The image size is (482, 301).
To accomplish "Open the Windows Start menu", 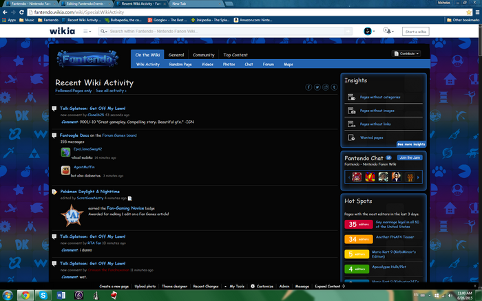I will [8, 296].
